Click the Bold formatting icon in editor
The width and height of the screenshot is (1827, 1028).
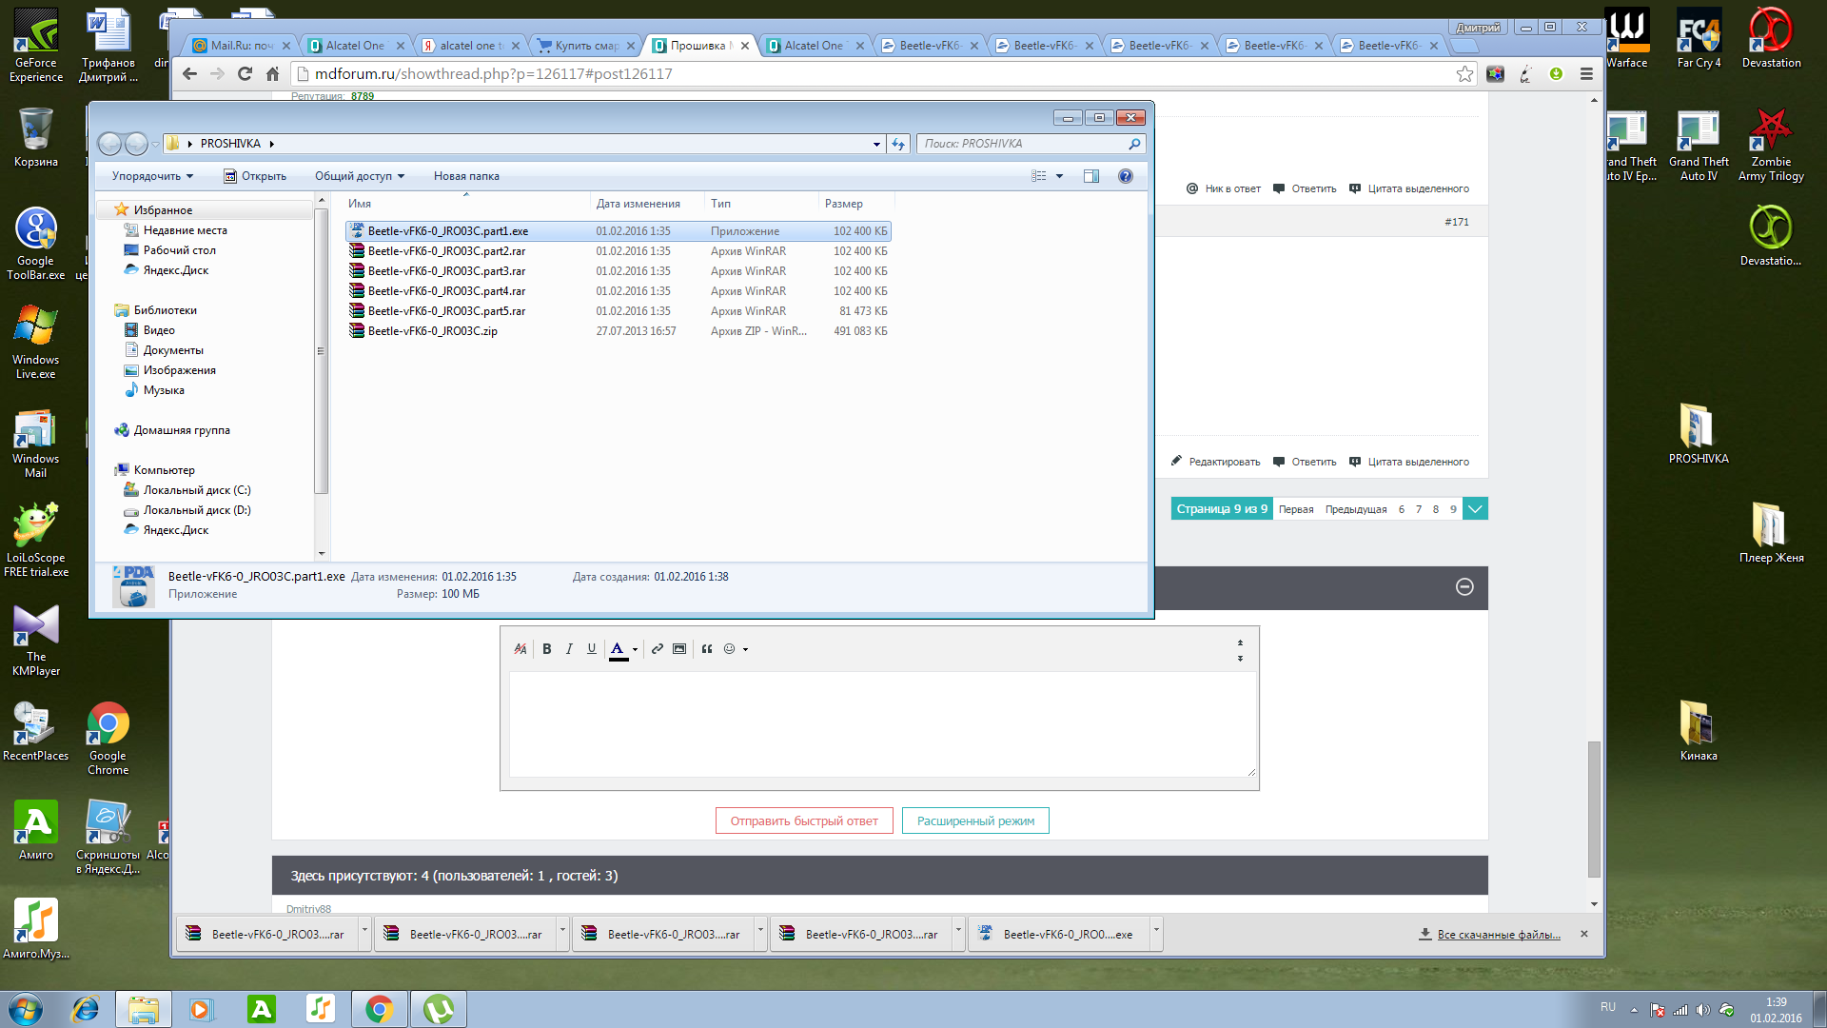546,649
